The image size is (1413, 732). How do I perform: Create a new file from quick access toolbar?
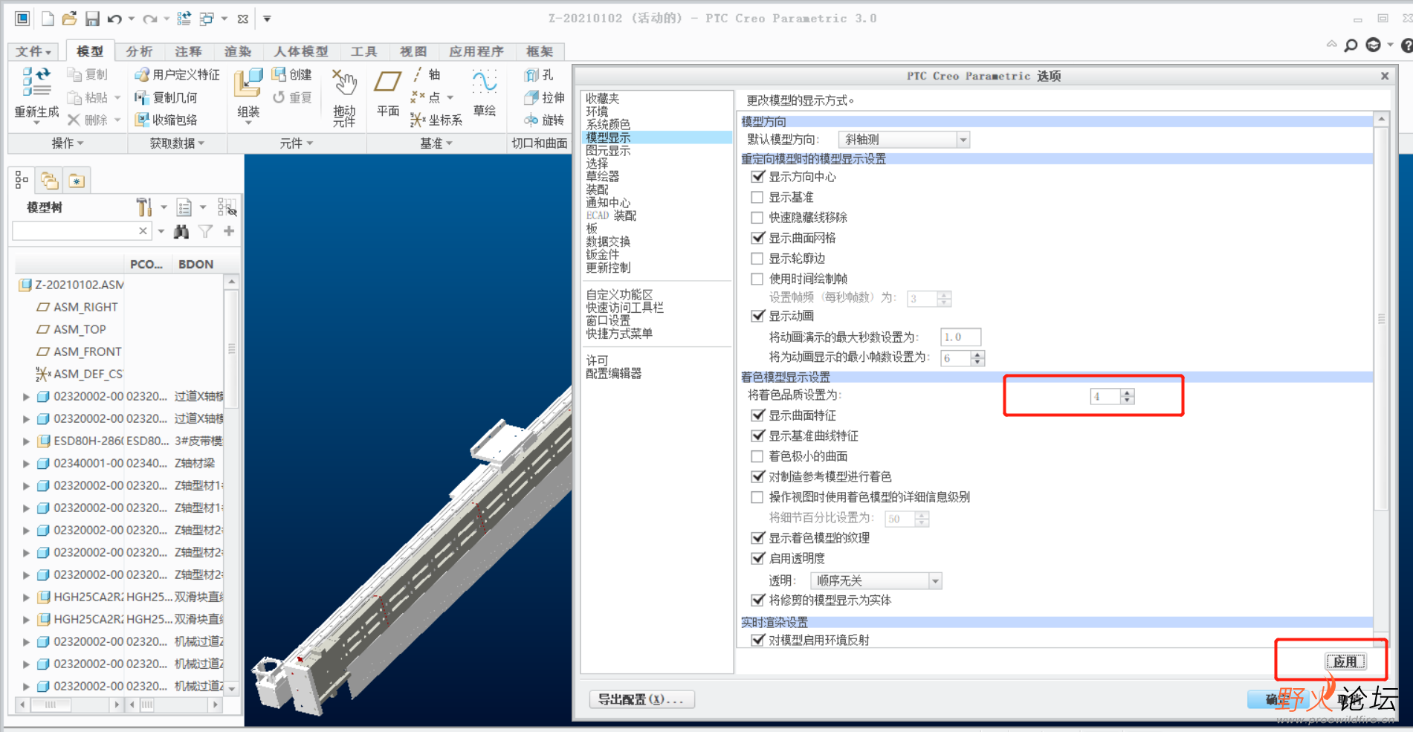click(x=48, y=19)
